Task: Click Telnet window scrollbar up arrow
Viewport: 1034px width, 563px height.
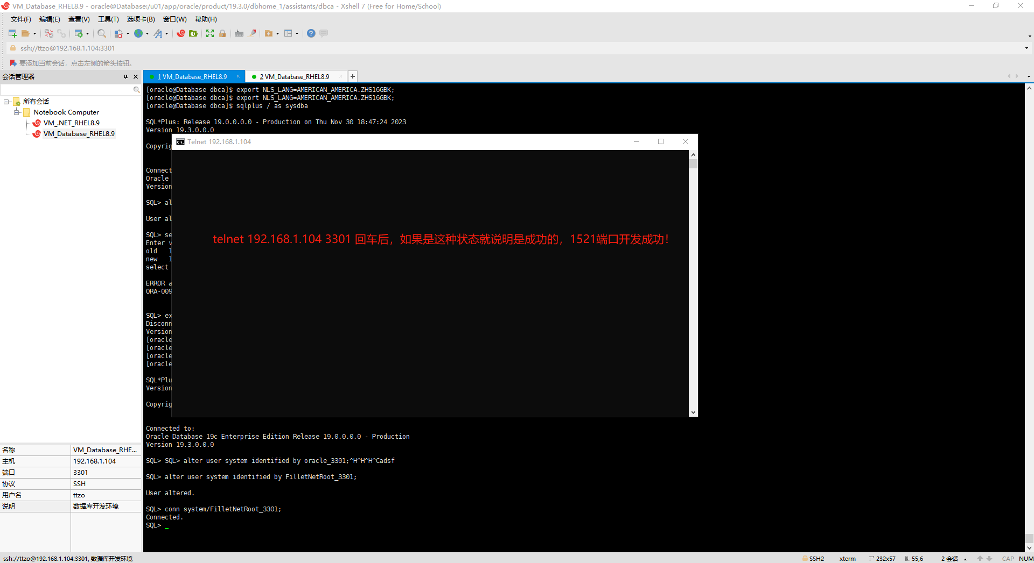Action: click(693, 155)
